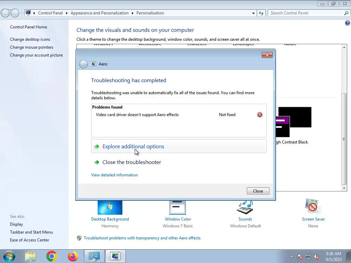The image size is (351, 263).
Task: Close Aero troubleshooter with red X
Action: point(267,55)
